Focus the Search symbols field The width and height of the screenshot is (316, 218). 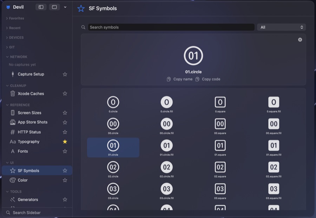171,27
